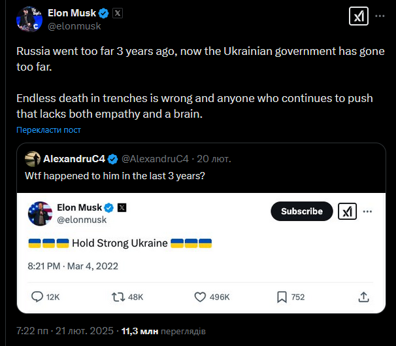
Task: Open AlexandruC4's avatar in quoted post
Action: click(x=32, y=159)
